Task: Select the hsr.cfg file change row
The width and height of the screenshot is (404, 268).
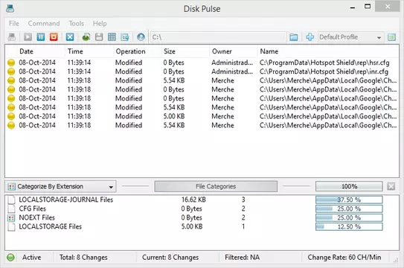Action: coord(202,63)
